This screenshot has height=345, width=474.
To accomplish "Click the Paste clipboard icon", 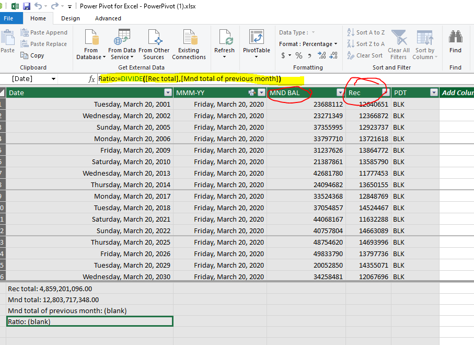I will click(x=7, y=38).
